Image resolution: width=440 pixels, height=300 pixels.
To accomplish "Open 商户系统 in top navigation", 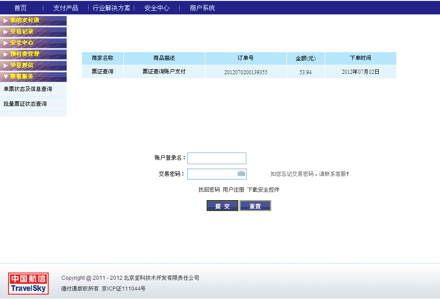I will tap(202, 8).
